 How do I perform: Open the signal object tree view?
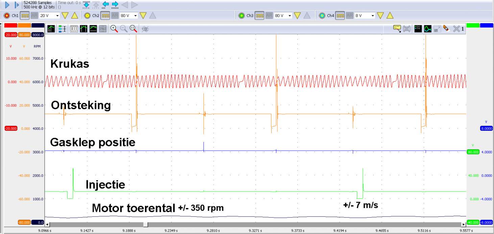[63, 29]
